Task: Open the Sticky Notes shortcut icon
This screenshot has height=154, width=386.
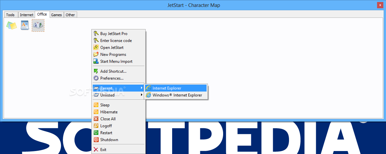Action: tap(11, 25)
